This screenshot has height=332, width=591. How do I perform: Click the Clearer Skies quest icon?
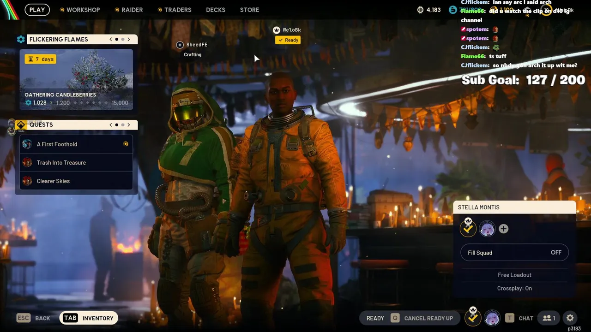tap(27, 181)
